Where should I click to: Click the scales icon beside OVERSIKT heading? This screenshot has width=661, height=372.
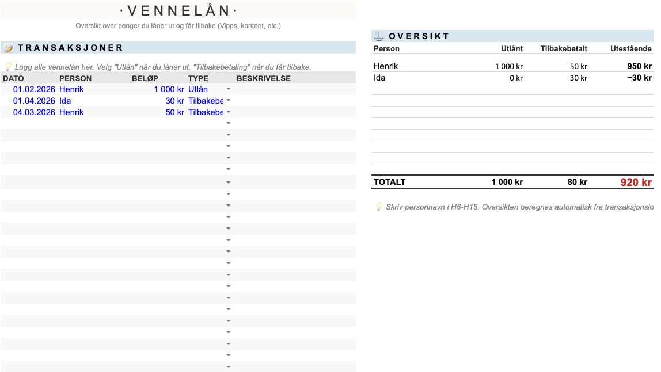[379, 36]
